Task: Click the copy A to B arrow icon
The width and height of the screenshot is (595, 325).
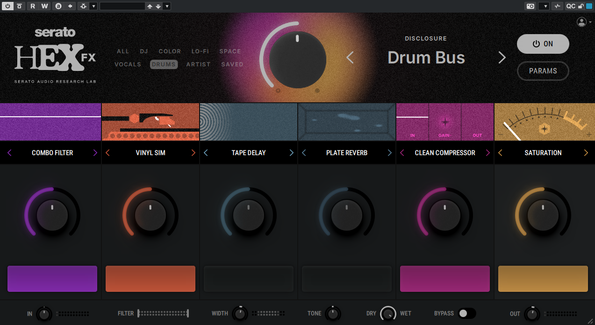Action: pos(70,6)
